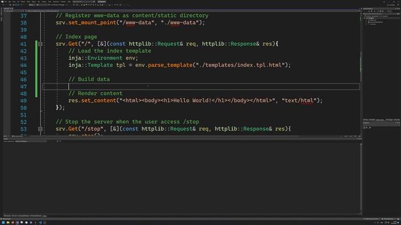
Task: Open the File menu
Action: click(x=6, y=2)
